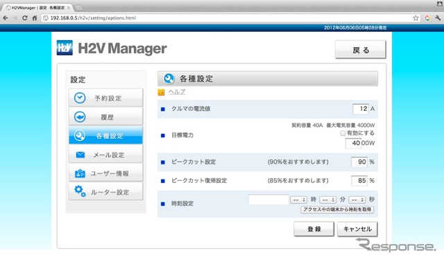Image resolution: width=444 pixels, height=260 pixels.
Task: Click the (90%をおすすめします) hint text
Action: point(298,162)
